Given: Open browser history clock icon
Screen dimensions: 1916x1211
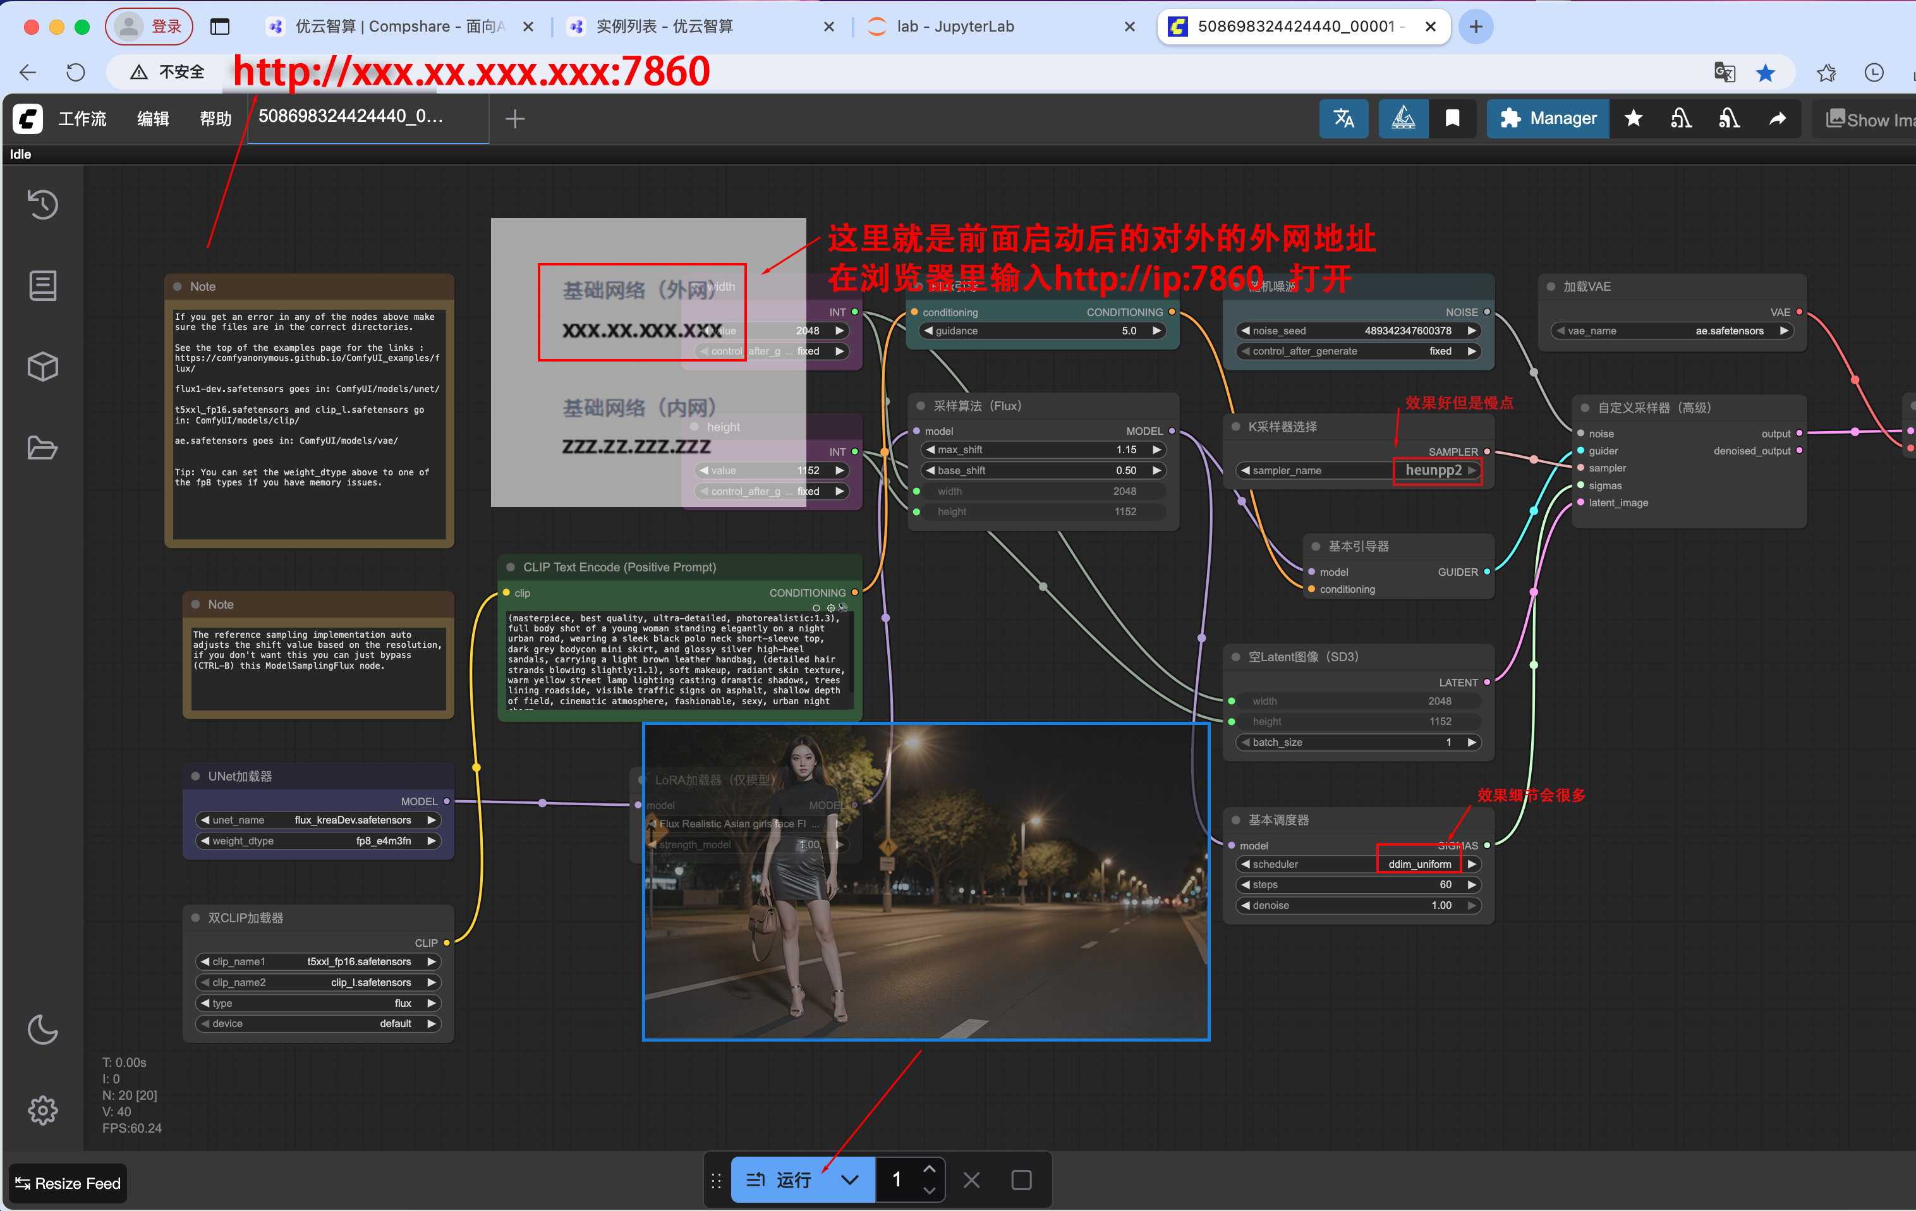Looking at the screenshot, I should [1875, 73].
